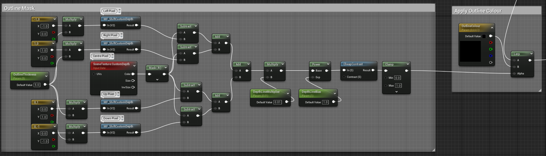Click the Alpha input pin on Lerp node
The image size is (546, 156).
[x=514, y=74]
